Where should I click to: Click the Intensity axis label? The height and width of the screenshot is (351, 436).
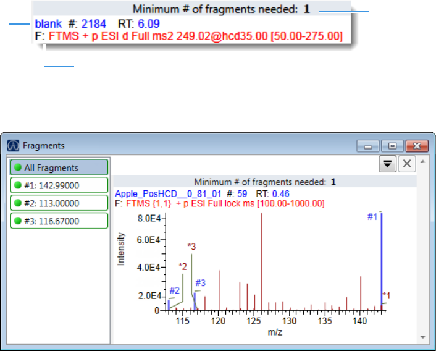(120, 249)
